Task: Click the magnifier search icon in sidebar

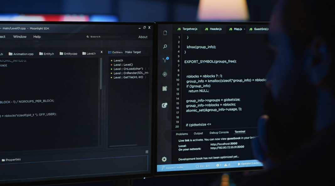Action: click(x=165, y=47)
